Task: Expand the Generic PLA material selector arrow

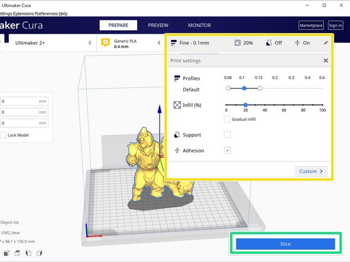Action: [x=159, y=42]
